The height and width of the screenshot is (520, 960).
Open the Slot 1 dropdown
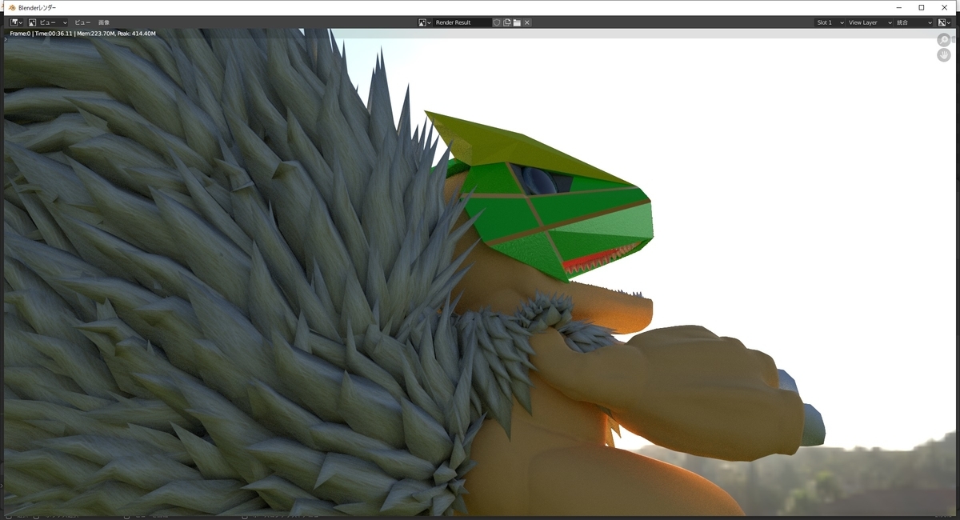point(830,22)
